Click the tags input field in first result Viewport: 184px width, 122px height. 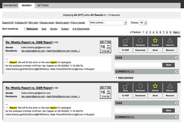point(138,65)
